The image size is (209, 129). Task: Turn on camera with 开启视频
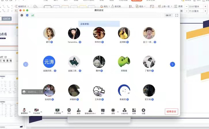(37, 110)
